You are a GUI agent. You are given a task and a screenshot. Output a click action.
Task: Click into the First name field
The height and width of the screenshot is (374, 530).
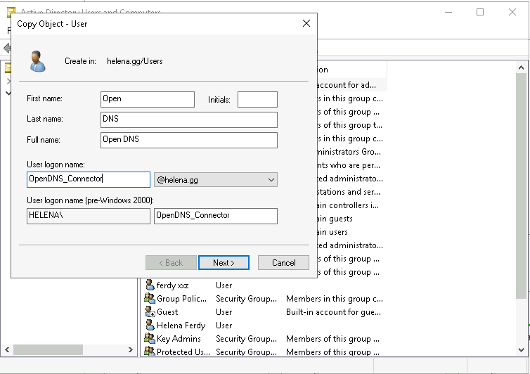148,99
